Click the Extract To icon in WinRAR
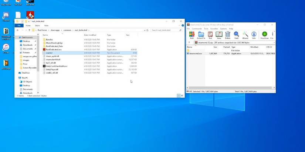The width and height of the screenshot is (305, 152). [x=201, y=35]
